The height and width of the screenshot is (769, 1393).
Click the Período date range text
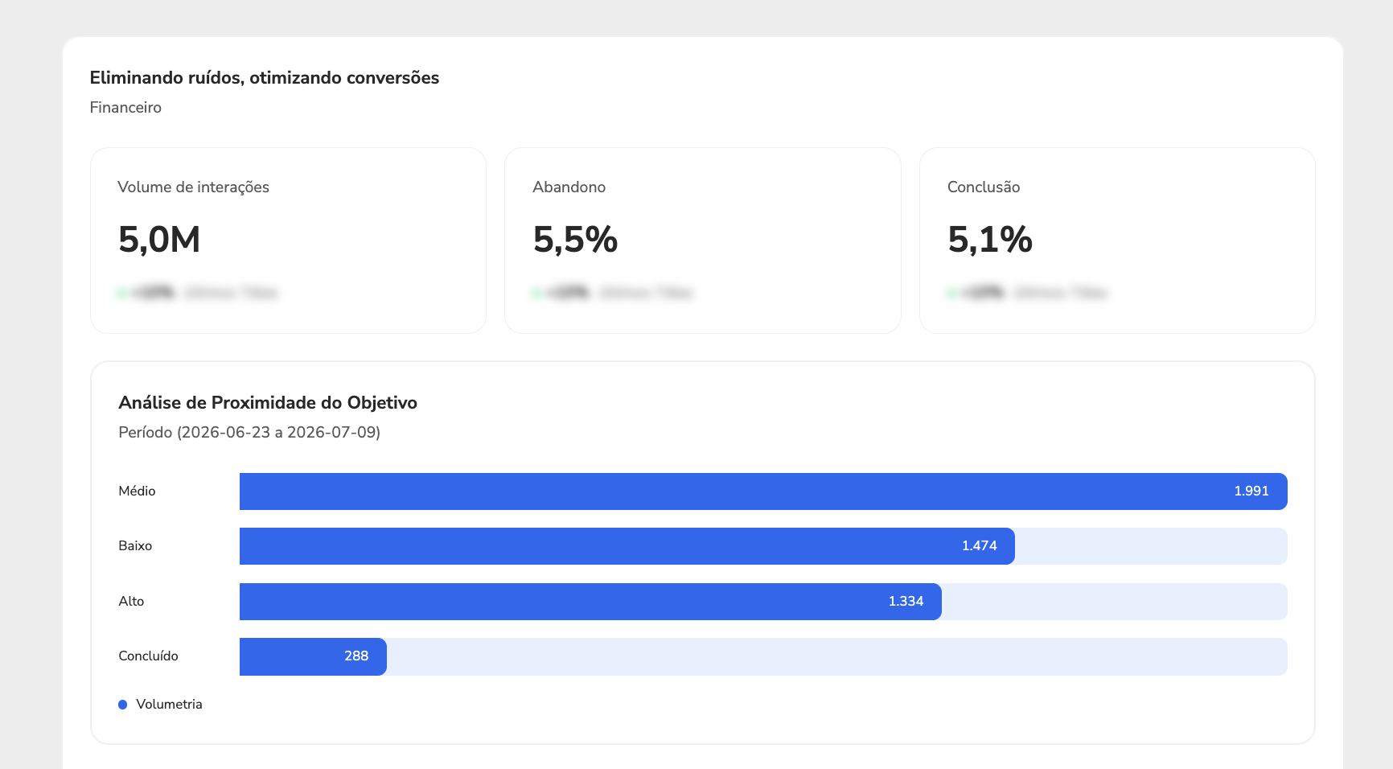tap(249, 433)
